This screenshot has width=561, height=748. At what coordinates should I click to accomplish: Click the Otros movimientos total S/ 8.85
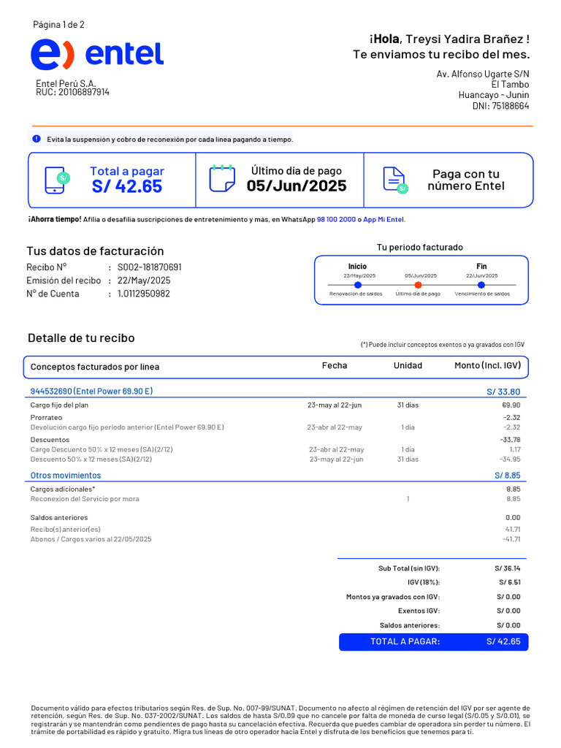[x=508, y=475]
